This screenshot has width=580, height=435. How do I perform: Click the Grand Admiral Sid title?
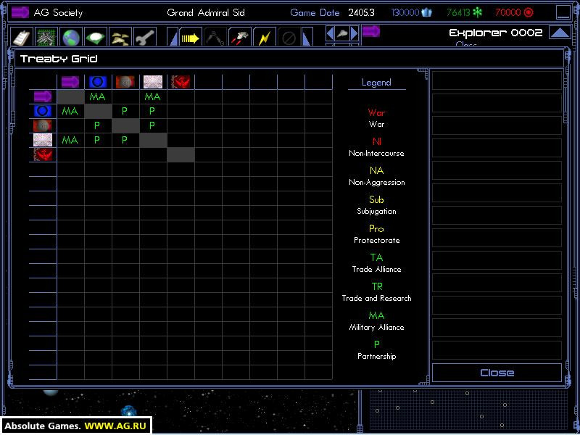pos(206,13)
